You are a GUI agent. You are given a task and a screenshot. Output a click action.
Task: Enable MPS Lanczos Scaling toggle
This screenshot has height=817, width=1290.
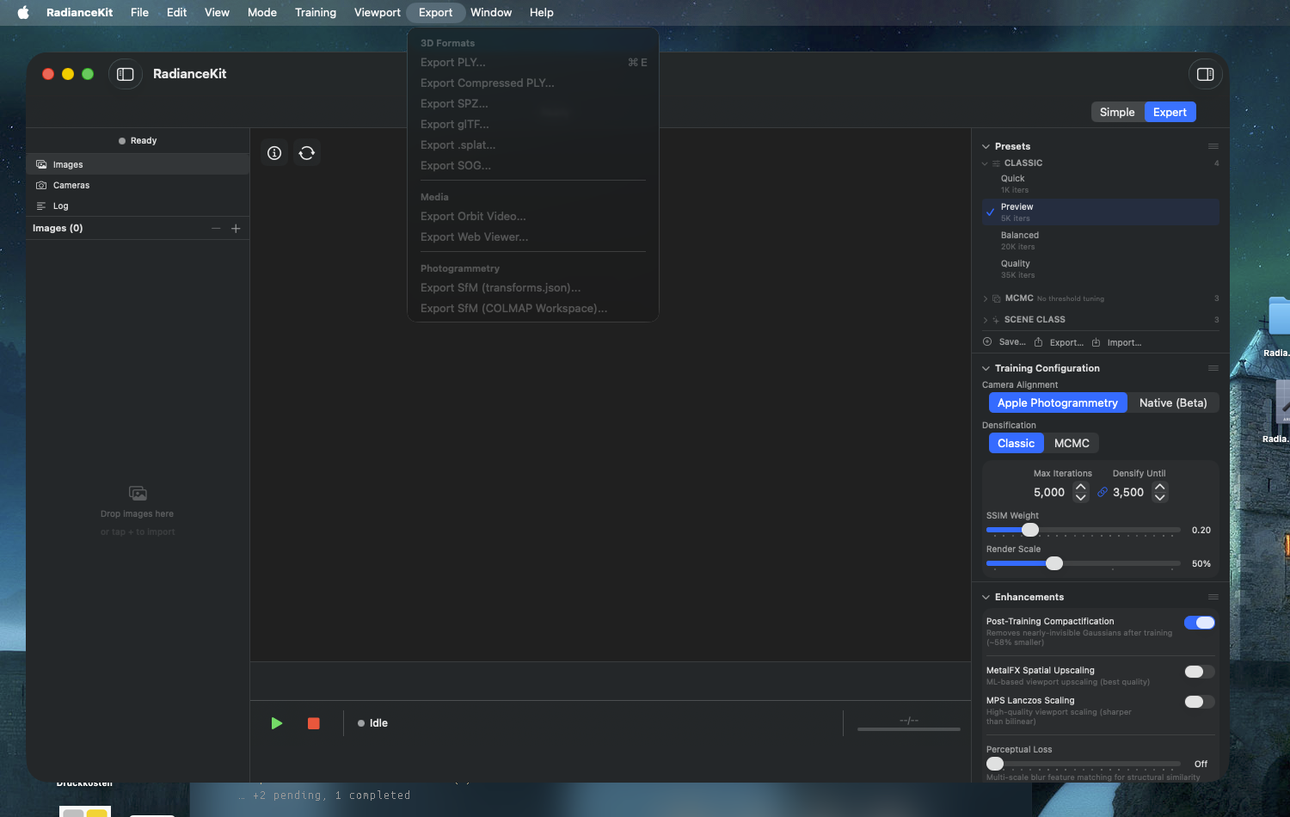(1200, 702)
